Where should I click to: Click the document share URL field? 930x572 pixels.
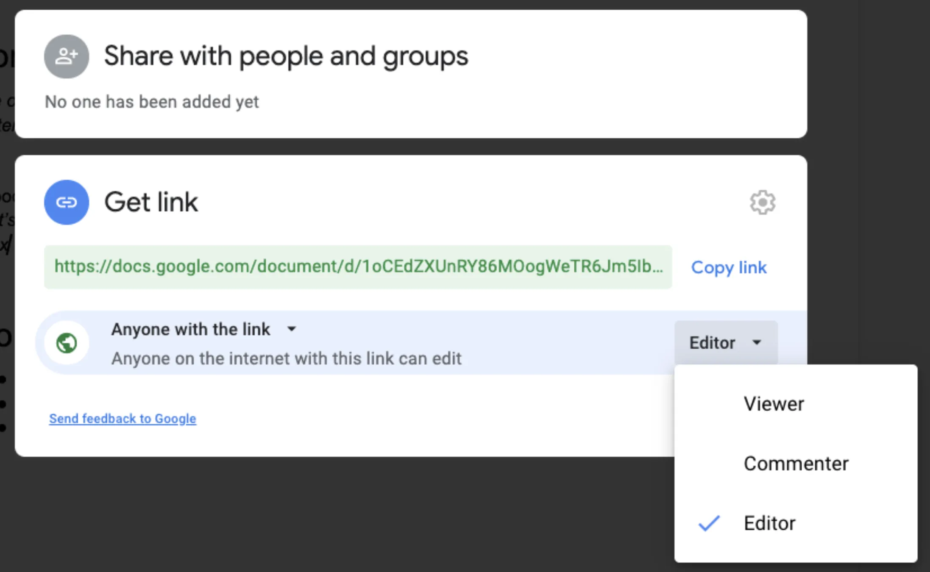tap(358, 267)
